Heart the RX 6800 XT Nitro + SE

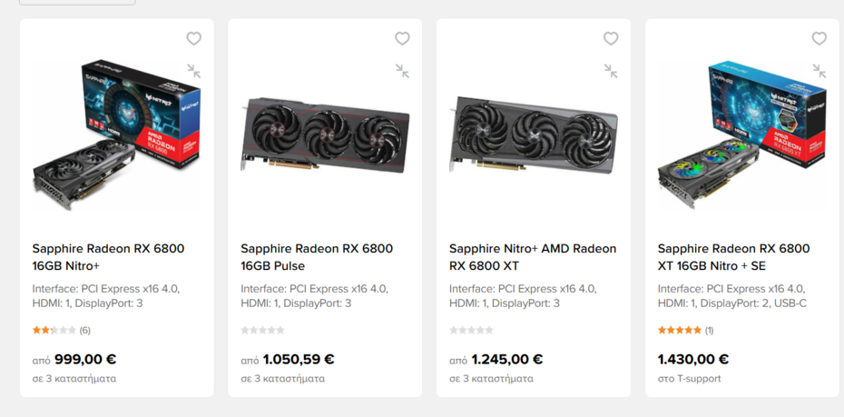pyautogui.click(x=819, y=38)
